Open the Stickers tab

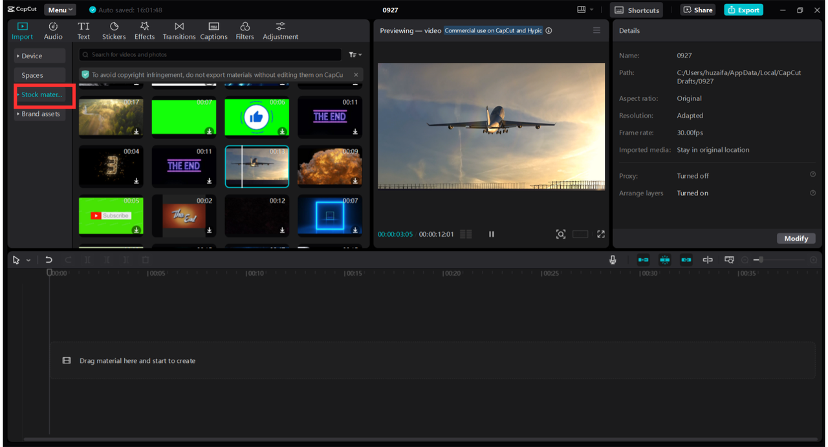click(114, 30)
